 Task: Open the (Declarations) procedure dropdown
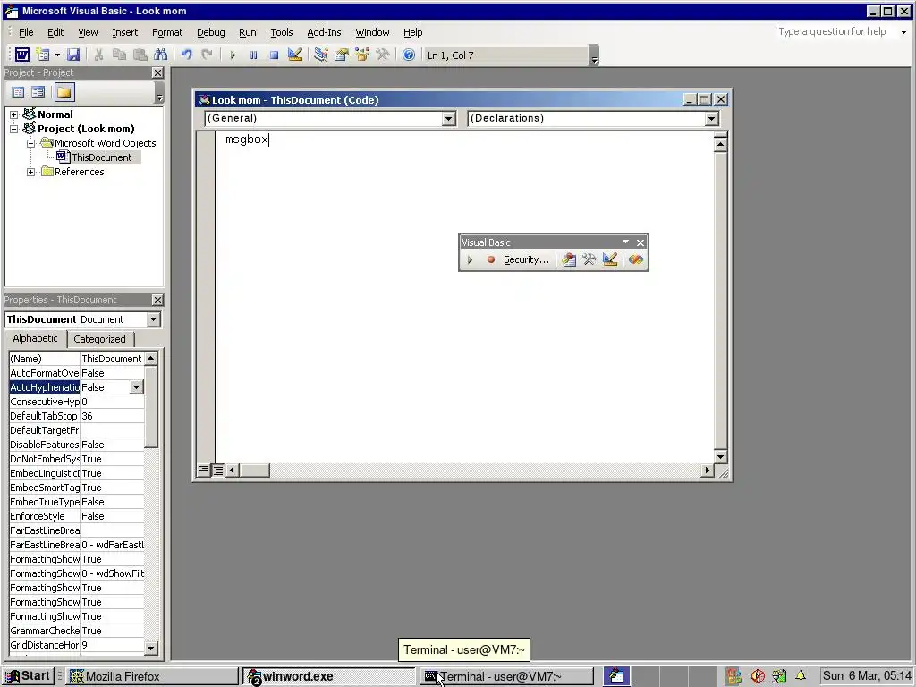711,119
